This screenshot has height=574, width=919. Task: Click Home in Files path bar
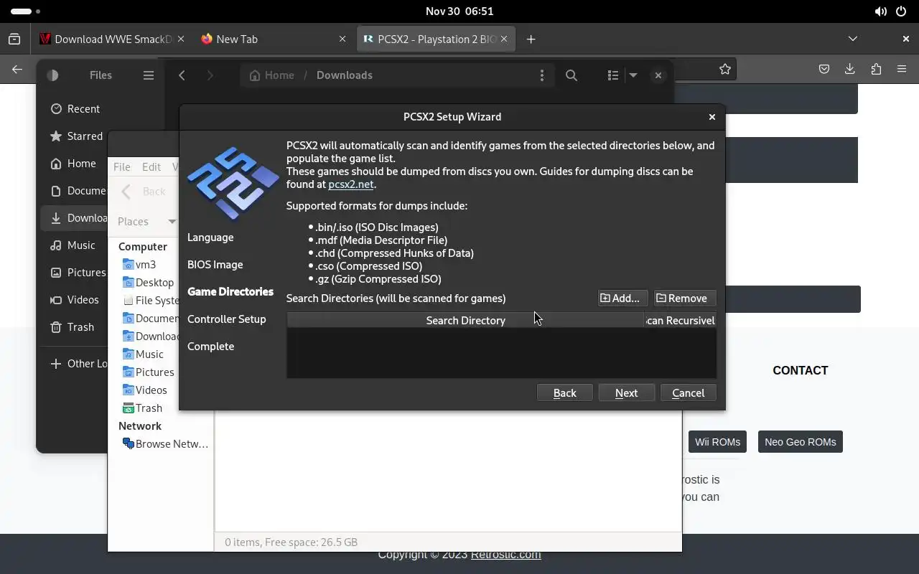[x=271, y=75]
